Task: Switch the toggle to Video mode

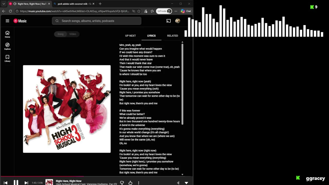Action: 73,34
